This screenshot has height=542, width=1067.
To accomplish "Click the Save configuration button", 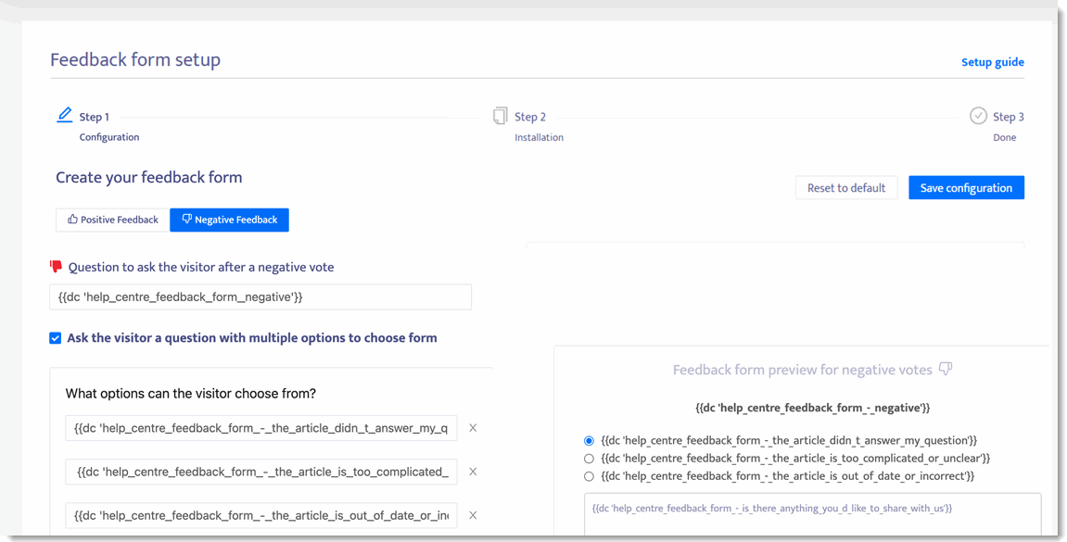I will click(x=966, y=188).
